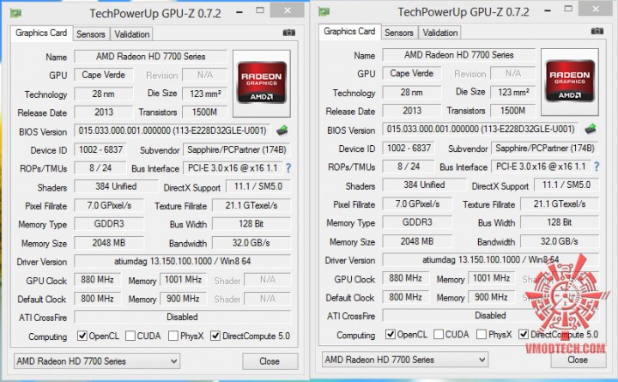Switch to Validation tab in right window
This screenshot has width=618, height=382.
439,33
